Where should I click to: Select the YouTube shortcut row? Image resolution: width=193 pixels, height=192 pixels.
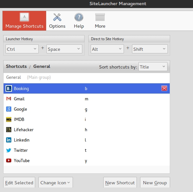pos(86,160)
